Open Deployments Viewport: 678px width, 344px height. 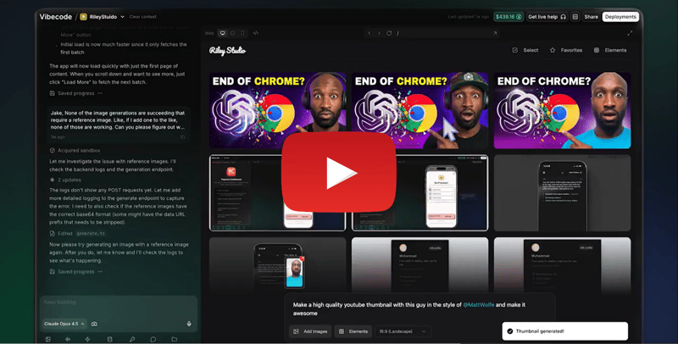pyautogui.click(x=620, y=17)
